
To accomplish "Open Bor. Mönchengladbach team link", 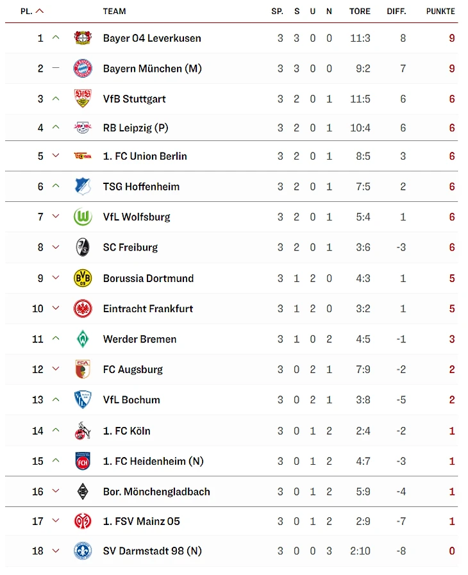I will [x=156, y=492].
